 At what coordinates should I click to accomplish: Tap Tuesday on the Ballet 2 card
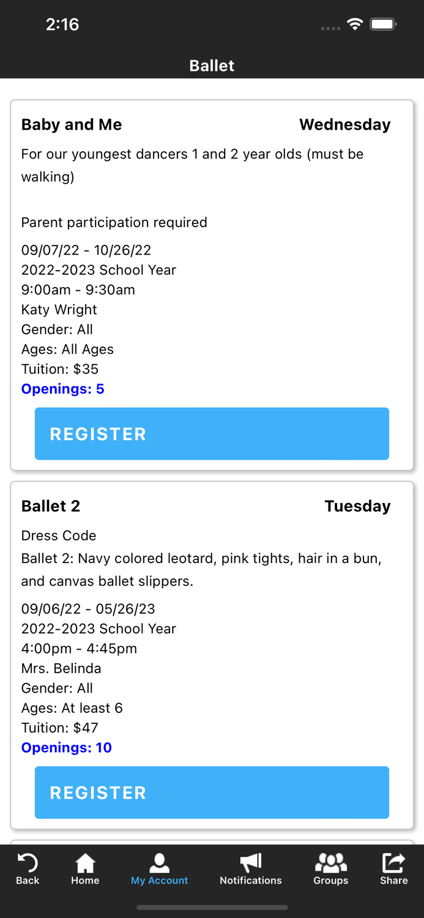tap(357, 506)
